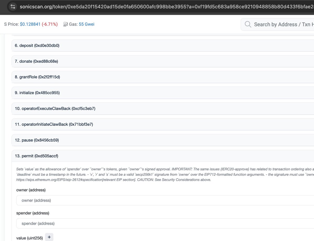The image size is (314, 241).
Task: Expand the 9. initialize function
Action: click(x=163, y=93)
